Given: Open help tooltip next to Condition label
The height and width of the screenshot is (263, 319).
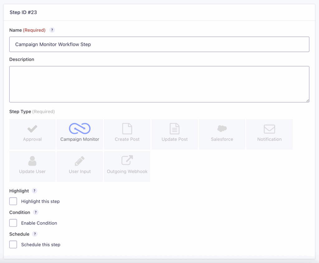Looking at the screenshot, I should tap(36, 212).
